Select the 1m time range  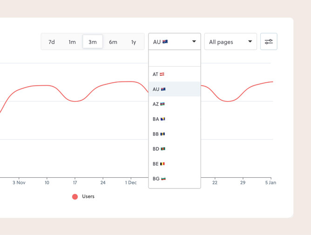[72, 42]
